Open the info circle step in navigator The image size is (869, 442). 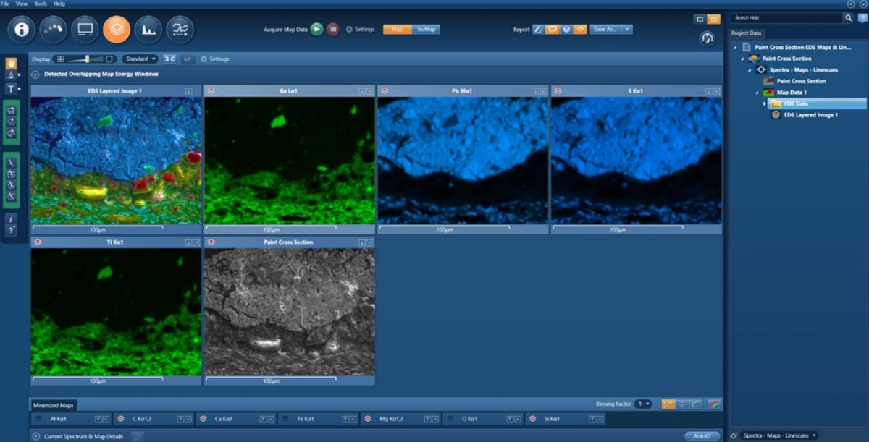[22, 30]
